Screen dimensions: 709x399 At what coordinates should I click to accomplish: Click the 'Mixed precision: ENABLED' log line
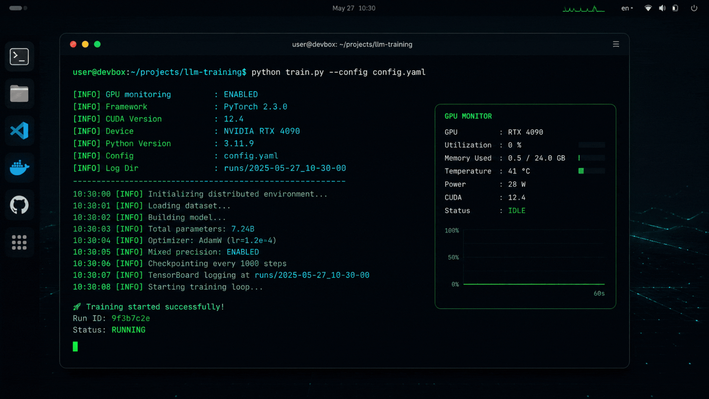166,252
